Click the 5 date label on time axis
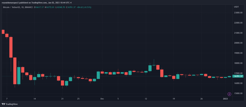This screenshot has width=246, height=107. click(118, 99)
